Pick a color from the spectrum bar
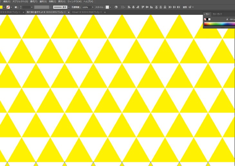 pyautogui.click(x=219, y=24)
